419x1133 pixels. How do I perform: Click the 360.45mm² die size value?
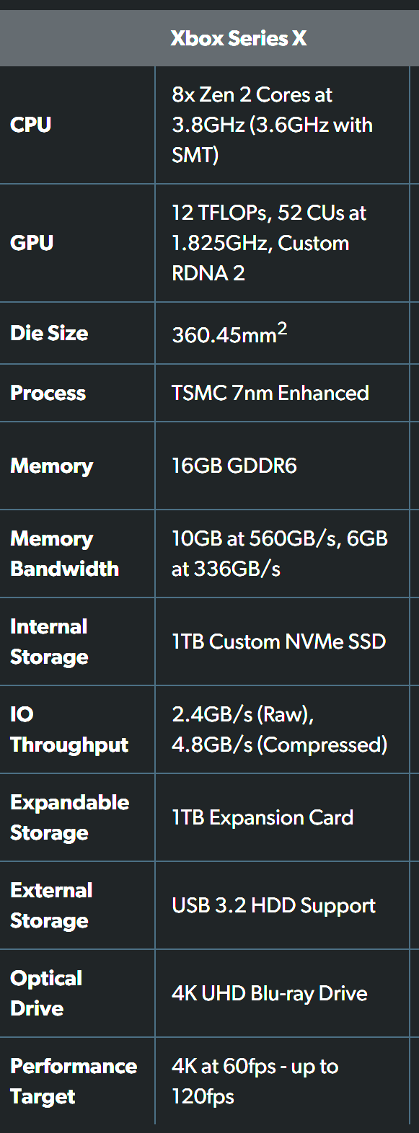coord(229,333)
